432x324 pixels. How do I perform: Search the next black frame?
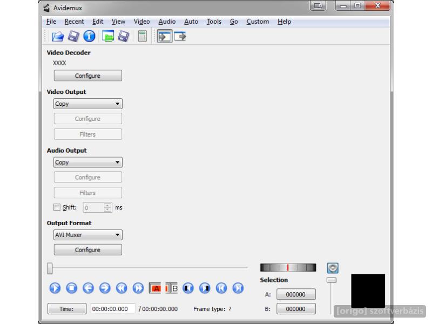pyautogui.click(x=205, y=288)
